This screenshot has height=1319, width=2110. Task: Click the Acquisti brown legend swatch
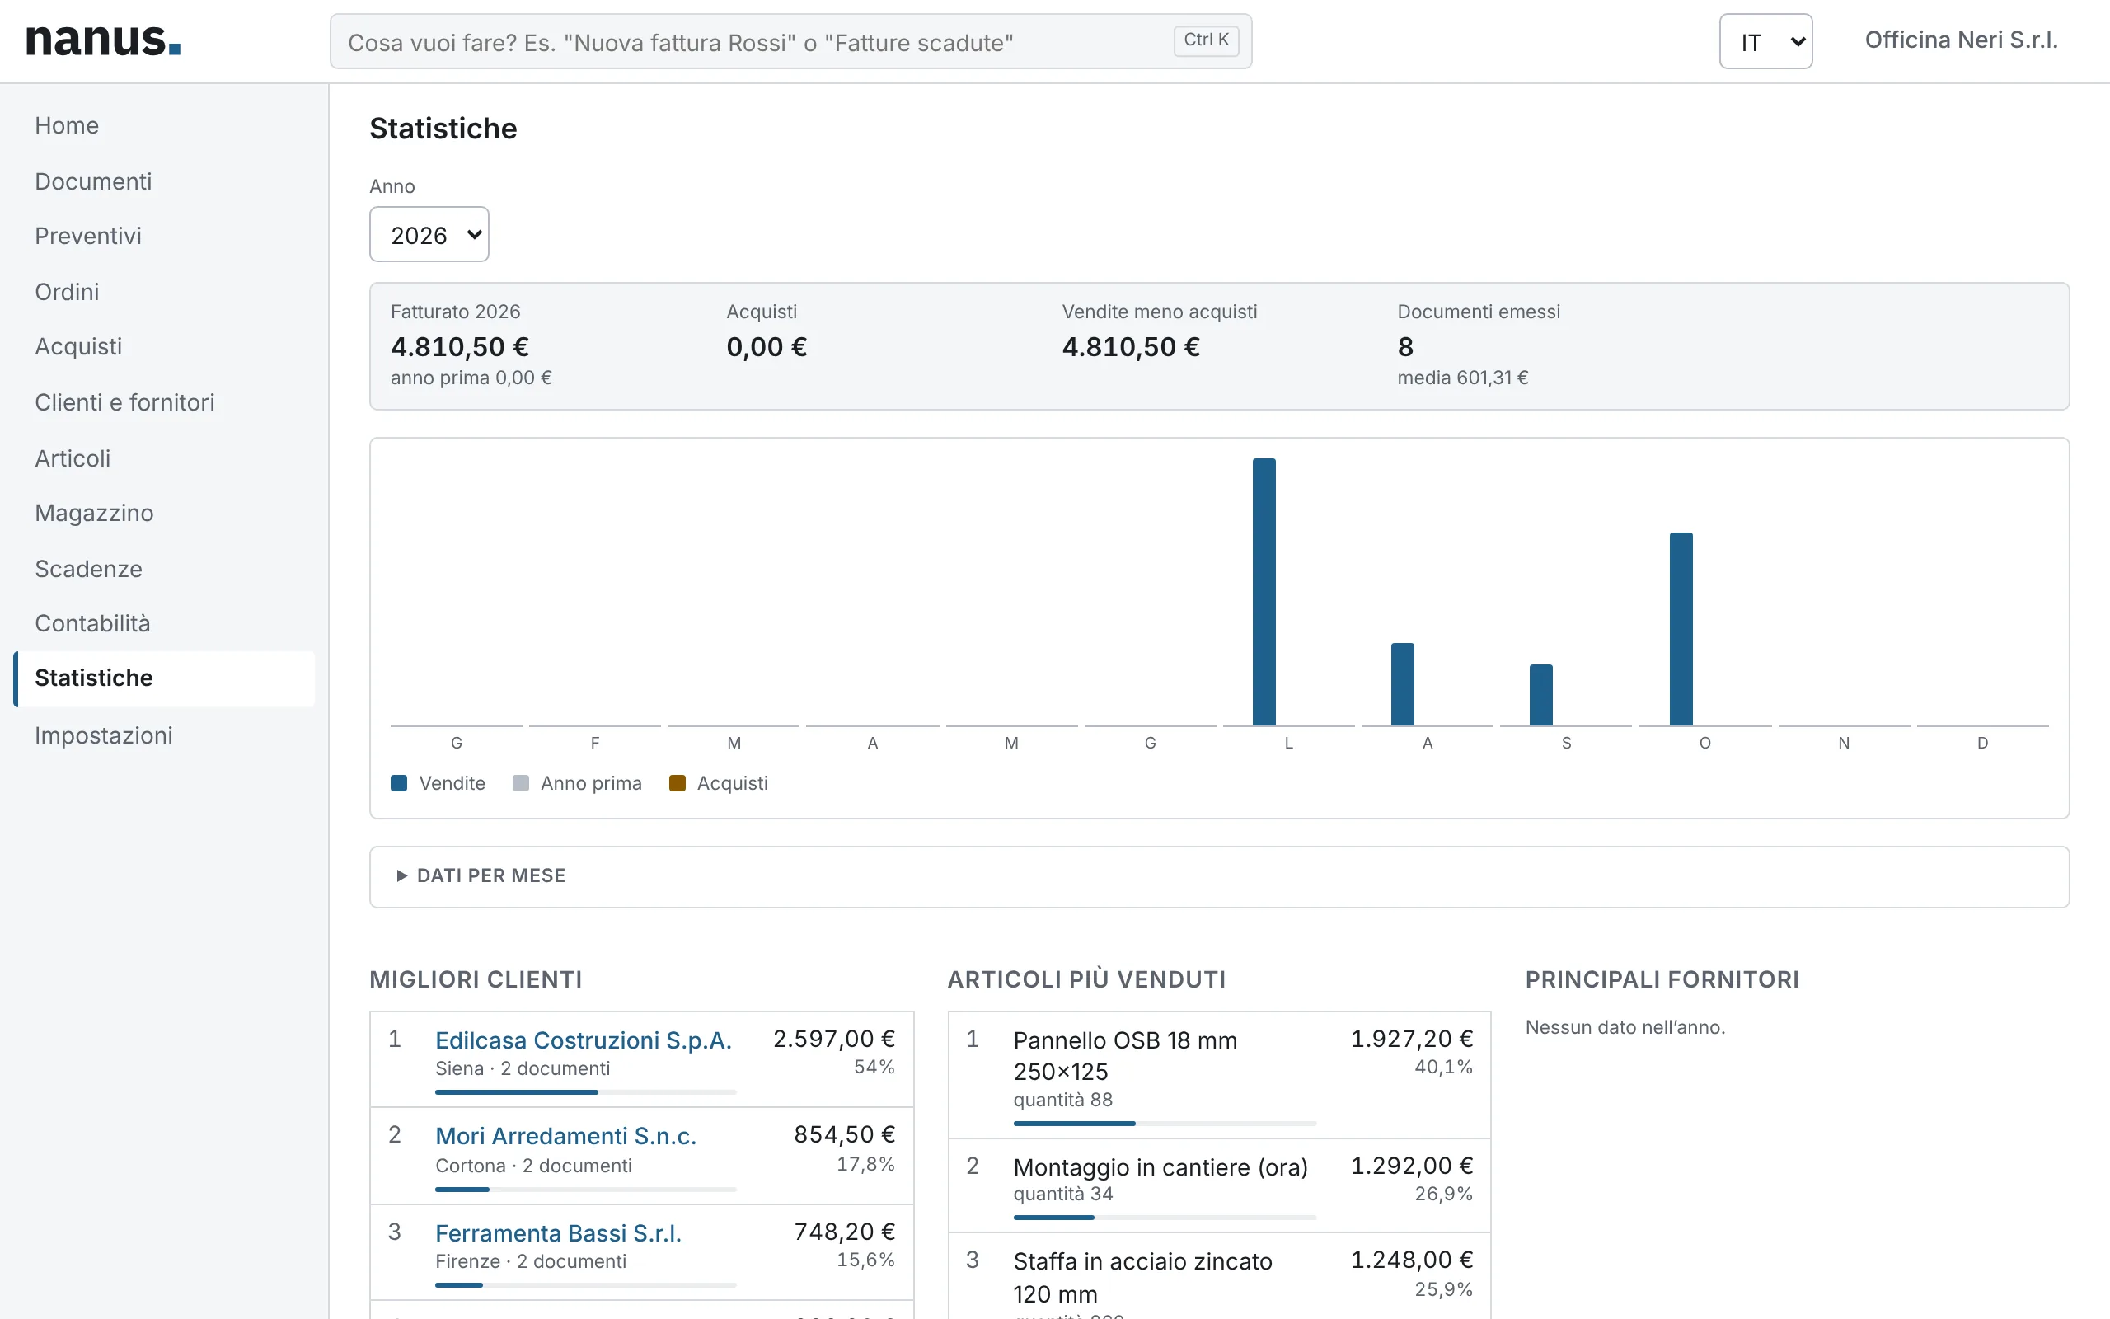(678, 782)
